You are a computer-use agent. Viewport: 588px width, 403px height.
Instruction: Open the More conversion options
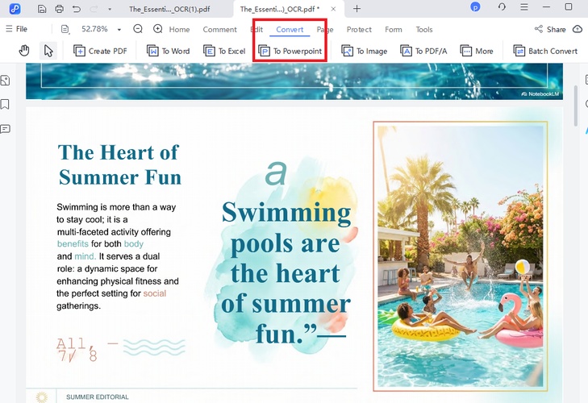pos(477,51)
